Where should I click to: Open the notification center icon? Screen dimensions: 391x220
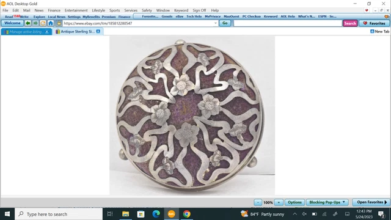pos(381,215)
